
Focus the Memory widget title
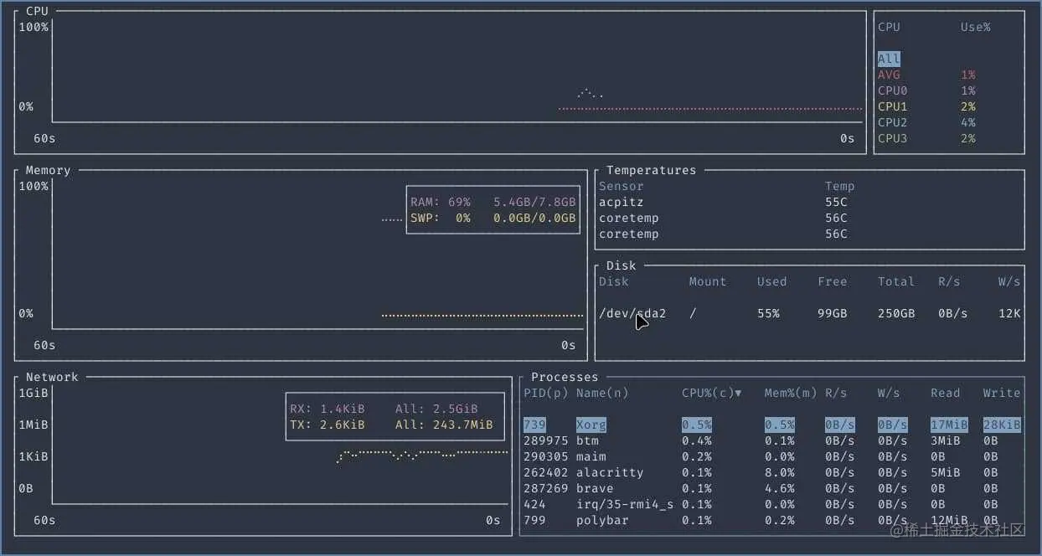coord(48,170)
